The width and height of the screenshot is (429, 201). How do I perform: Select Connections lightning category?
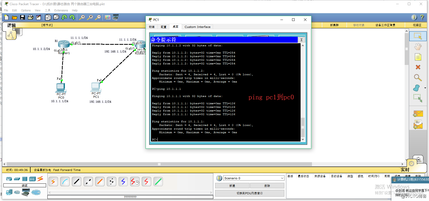[40, 178]
